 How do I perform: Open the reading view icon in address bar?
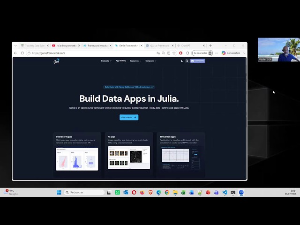(169, 53)
